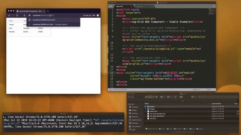The width and height of the screenshot is (241, 135).
Task: Click the Finder search field
Action: coord(218,97)
